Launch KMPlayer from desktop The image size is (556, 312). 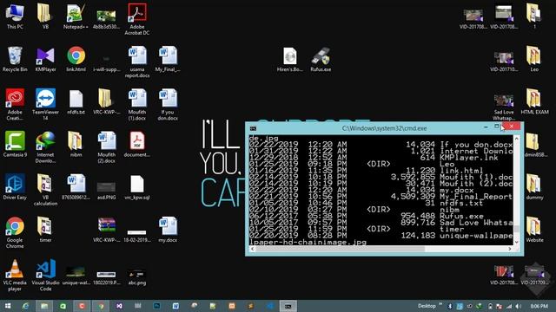coord(45,60)
